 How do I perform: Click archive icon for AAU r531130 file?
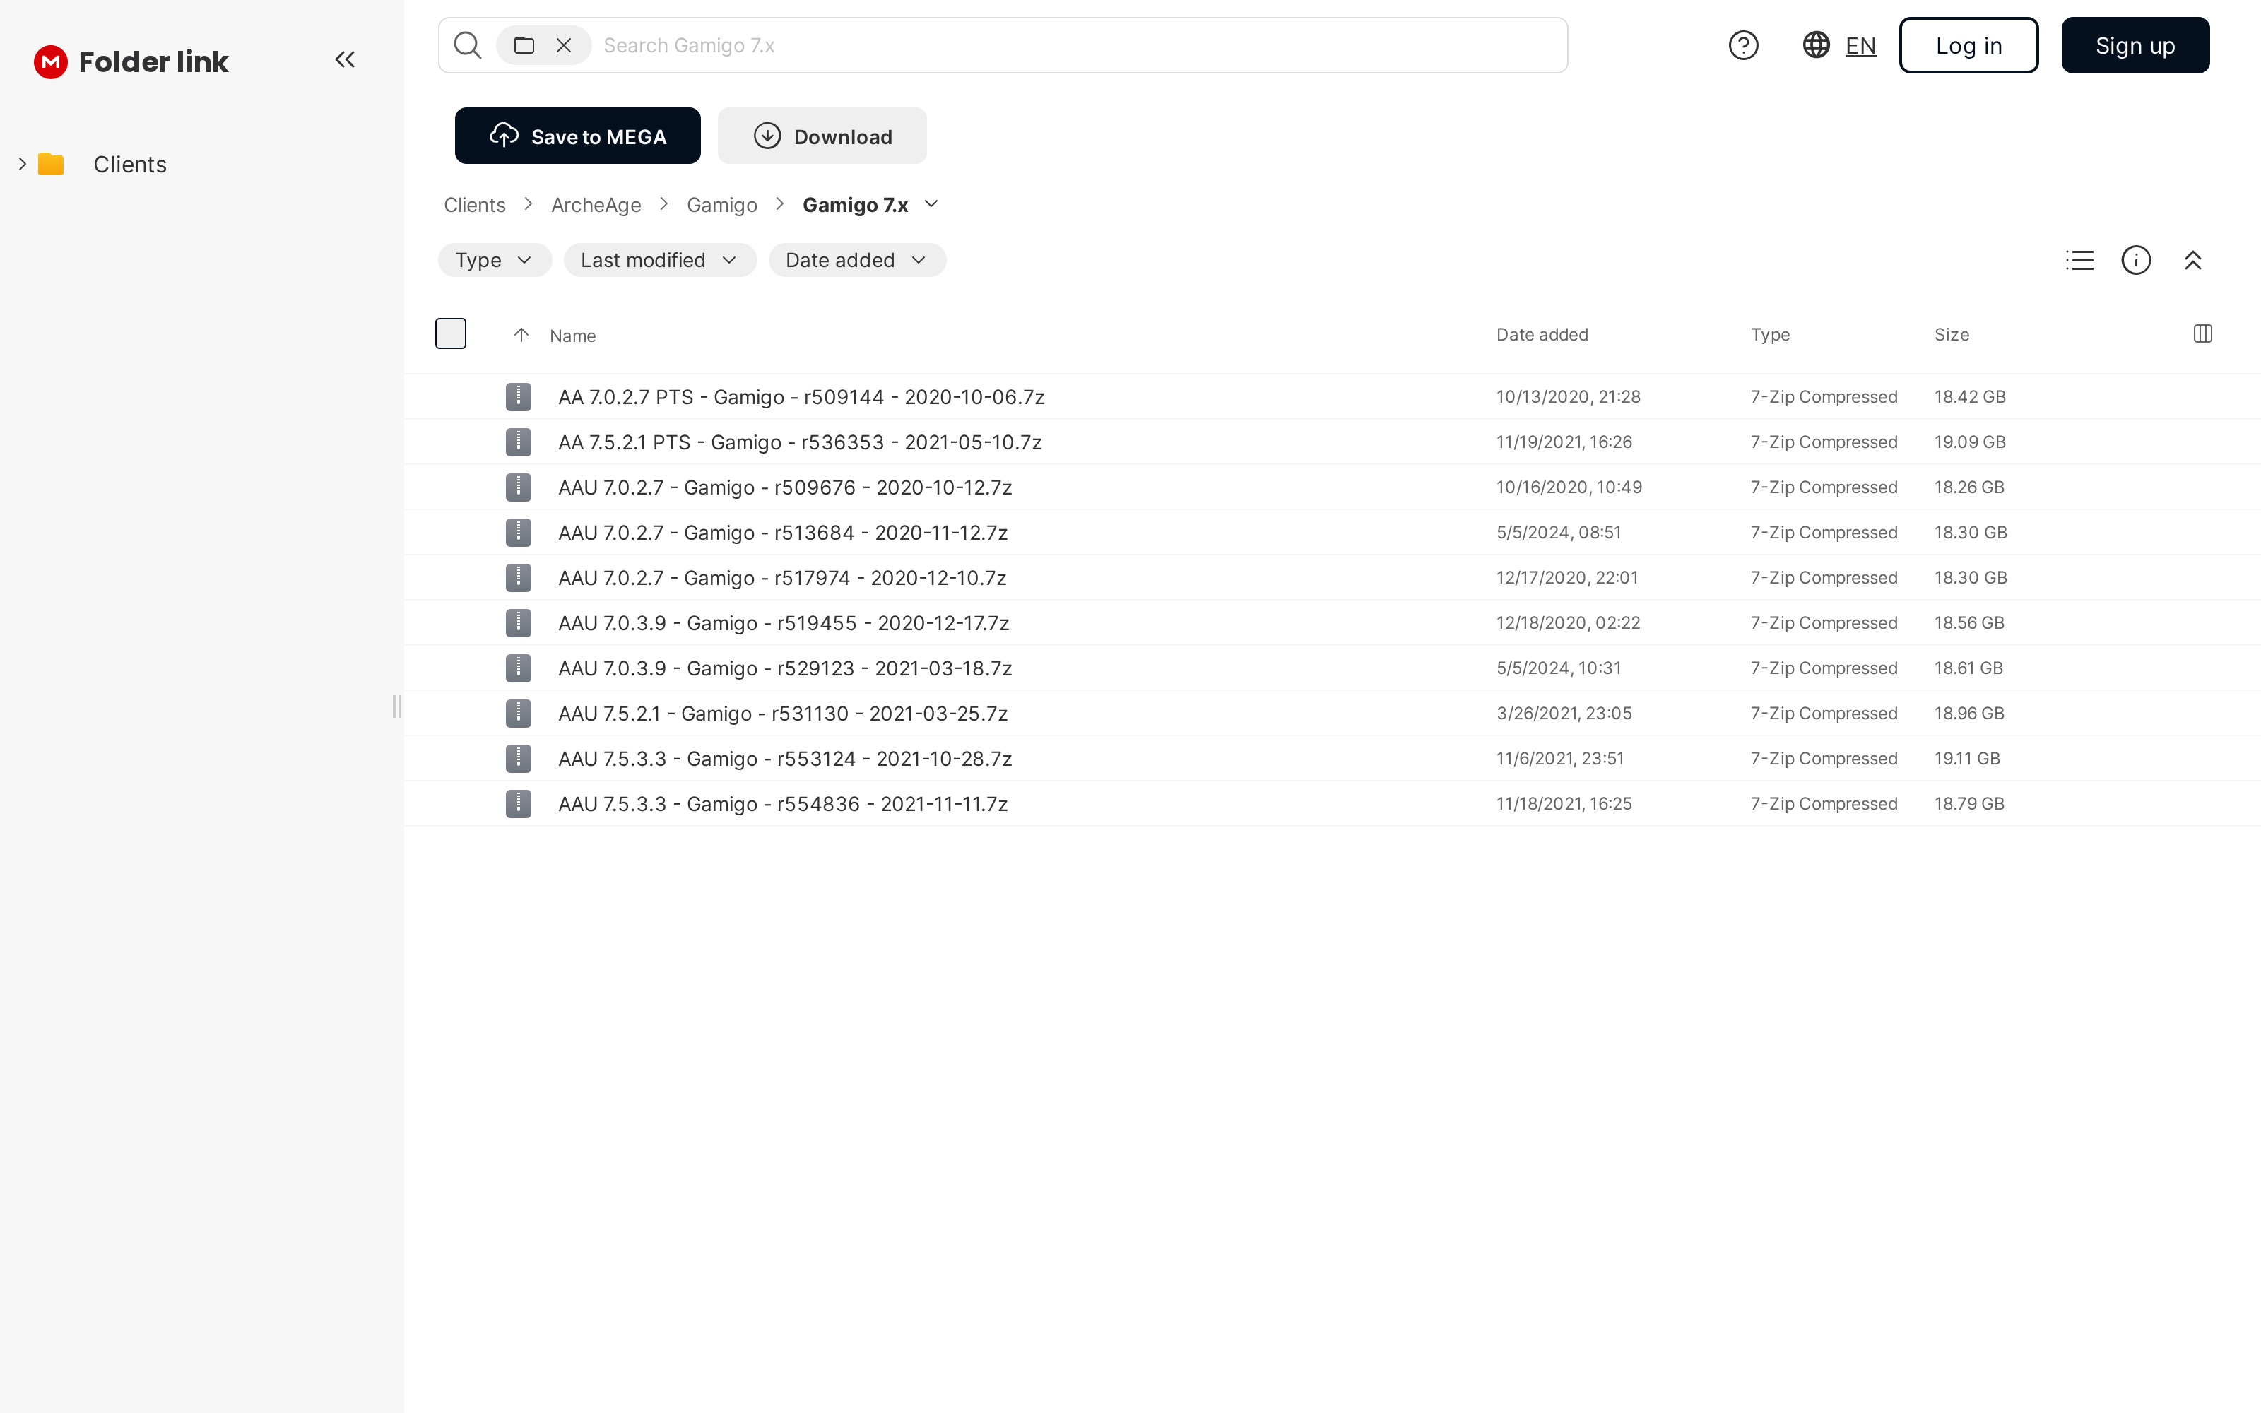[x=519, y=713]
